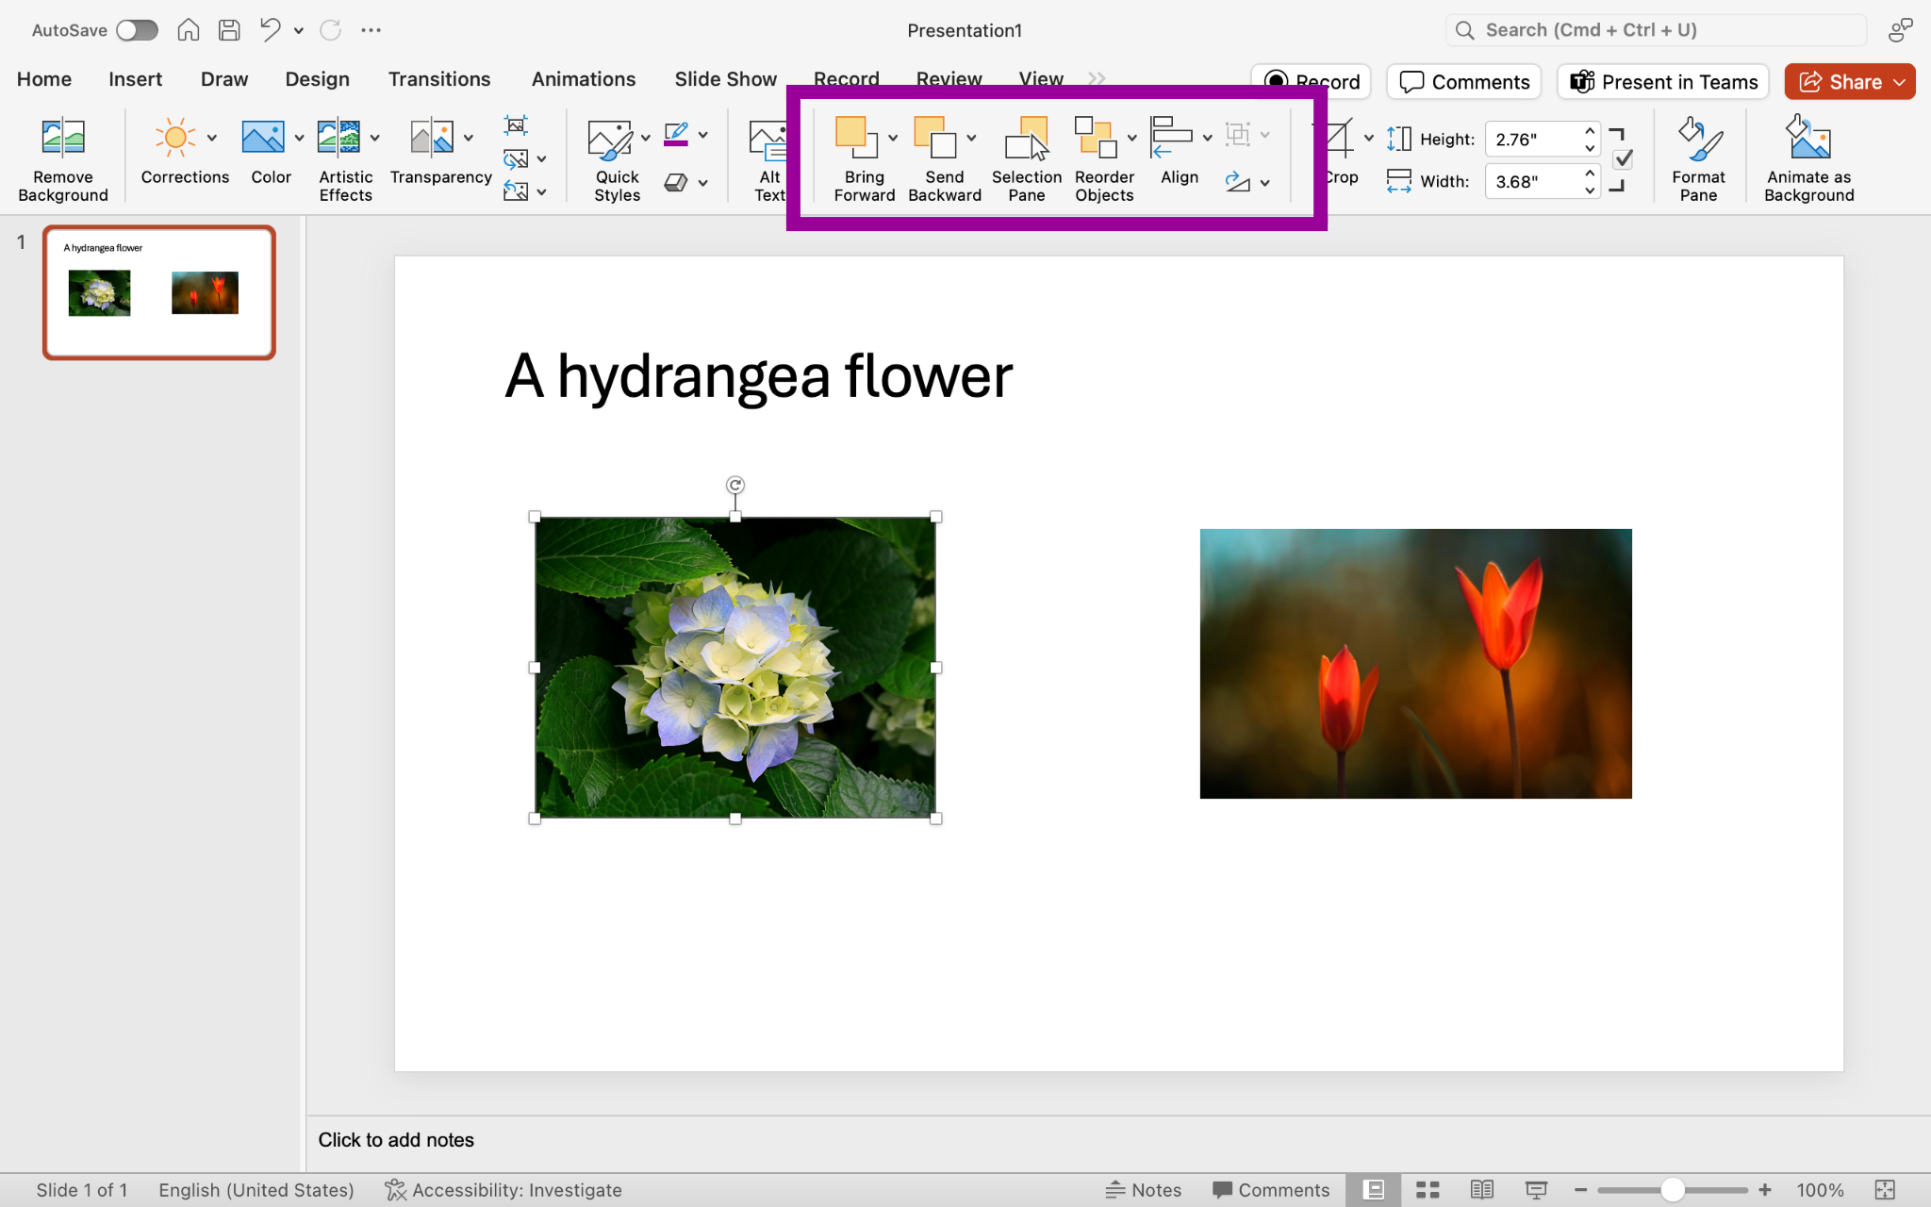Image resolution: width=1931 pixels, height=1207 pixels.
Task: Click the picture border color swatch
Action: click(676, 135)
